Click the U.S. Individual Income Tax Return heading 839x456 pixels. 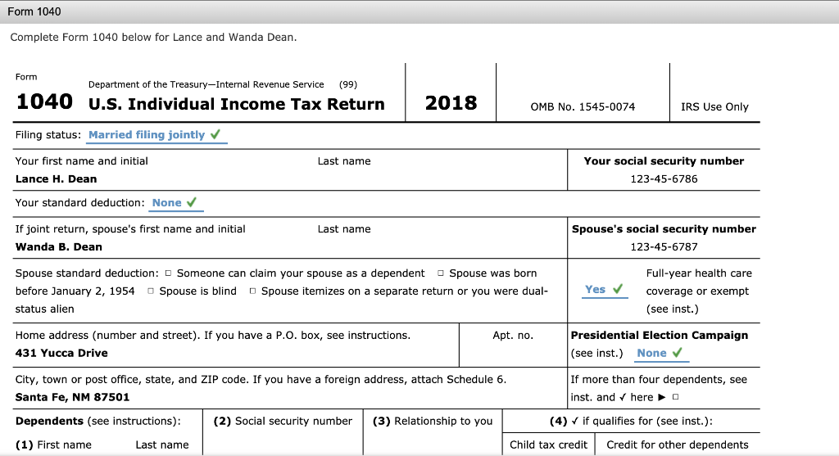click(x=237, y=104)
